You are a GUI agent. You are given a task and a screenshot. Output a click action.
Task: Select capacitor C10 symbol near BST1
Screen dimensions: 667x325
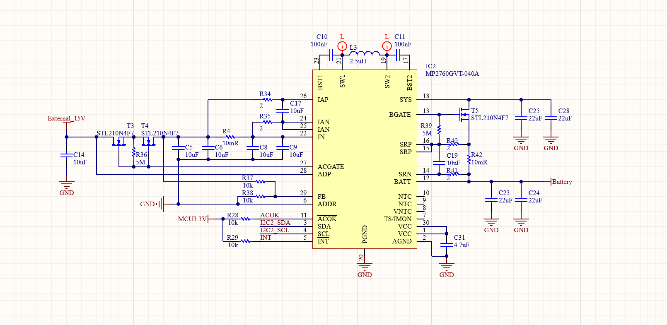click(331, 55)
